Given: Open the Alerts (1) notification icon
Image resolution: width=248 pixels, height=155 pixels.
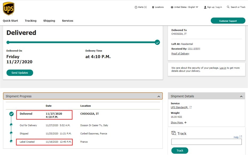Looking at the screenshot, I should click(x=136, y=7).
